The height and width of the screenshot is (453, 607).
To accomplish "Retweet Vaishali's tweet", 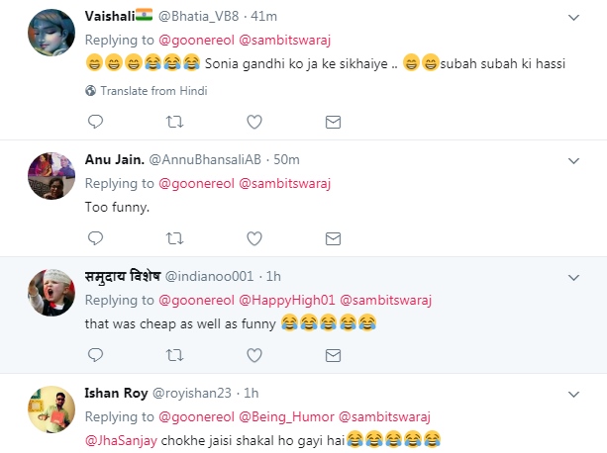I will coord(174,122).
